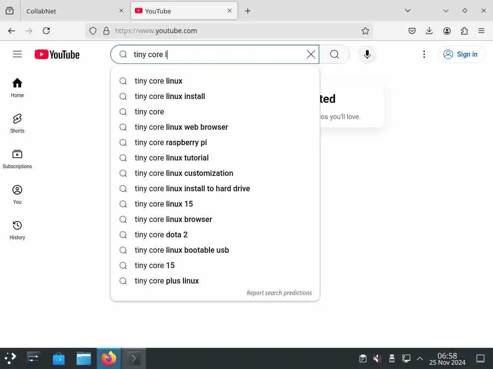Screen dimensions: 493x369
Task: Collapse the window title bar chevron
Action: tap(446, 11)
